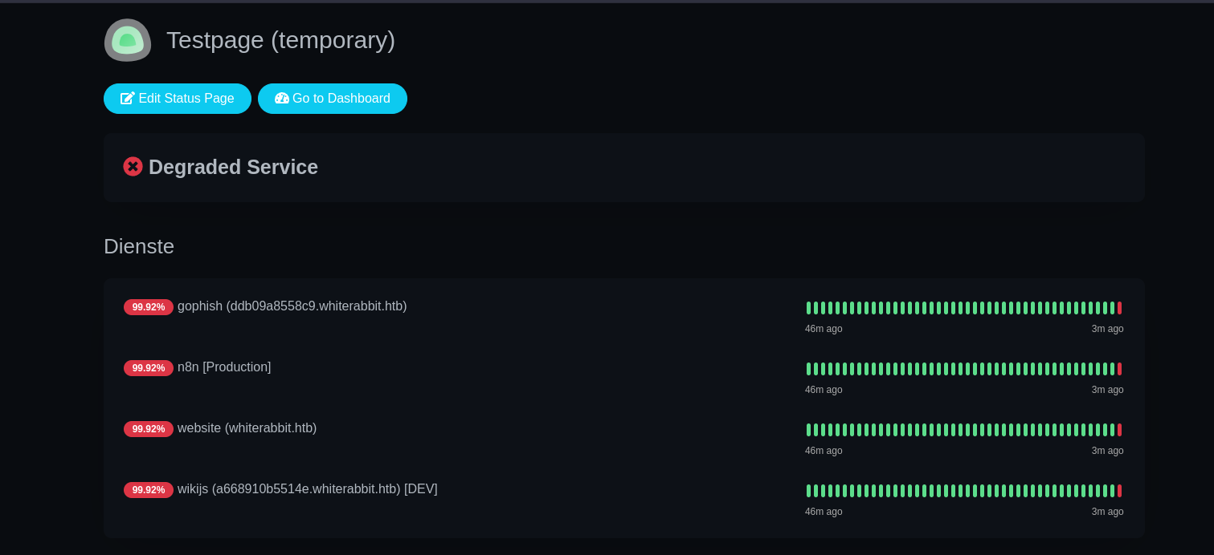Click the red X Degraded Service icon

[x=133, y=167]
